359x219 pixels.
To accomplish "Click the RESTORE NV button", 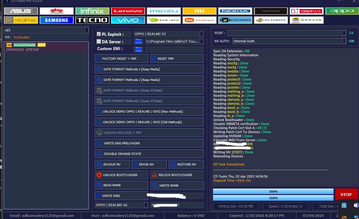I will (x=186, y=165).
